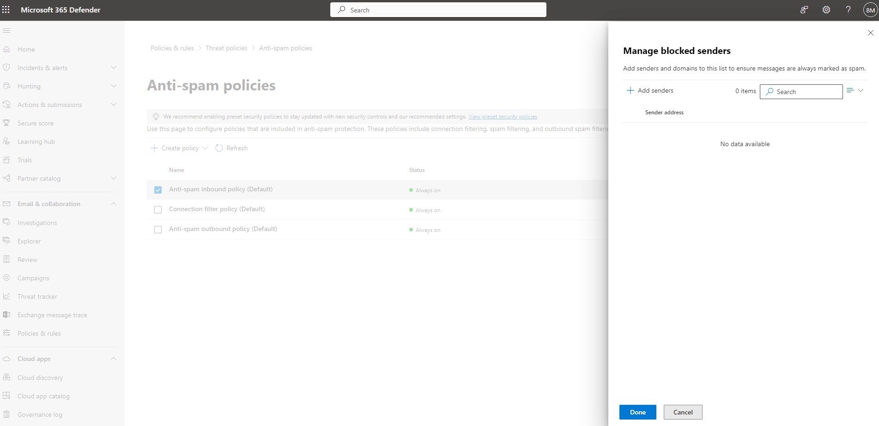Open the list filter options icon
Image resolution: width=879 pixels, height=426 pixels.
(x=855, y=90)
